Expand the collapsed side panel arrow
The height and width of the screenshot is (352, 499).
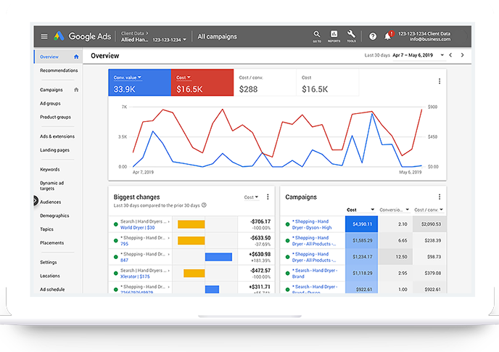coord(36,200)
